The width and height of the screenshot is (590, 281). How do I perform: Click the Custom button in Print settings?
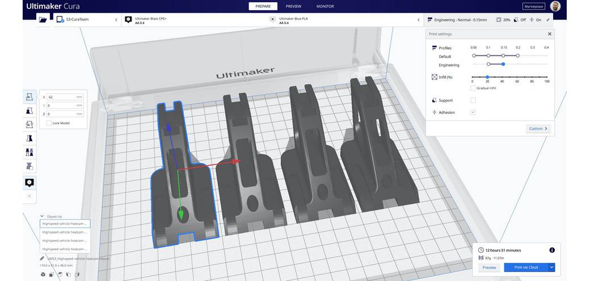tap(538, 129)
